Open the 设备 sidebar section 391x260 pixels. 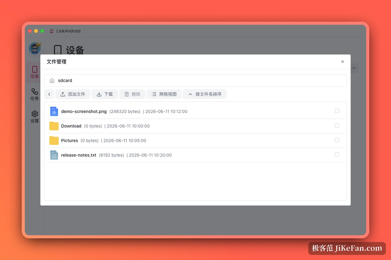34,72
